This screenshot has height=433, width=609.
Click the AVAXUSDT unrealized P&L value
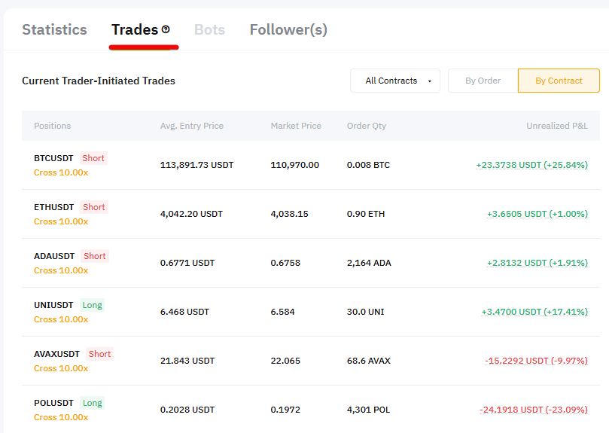coord(536,361)
